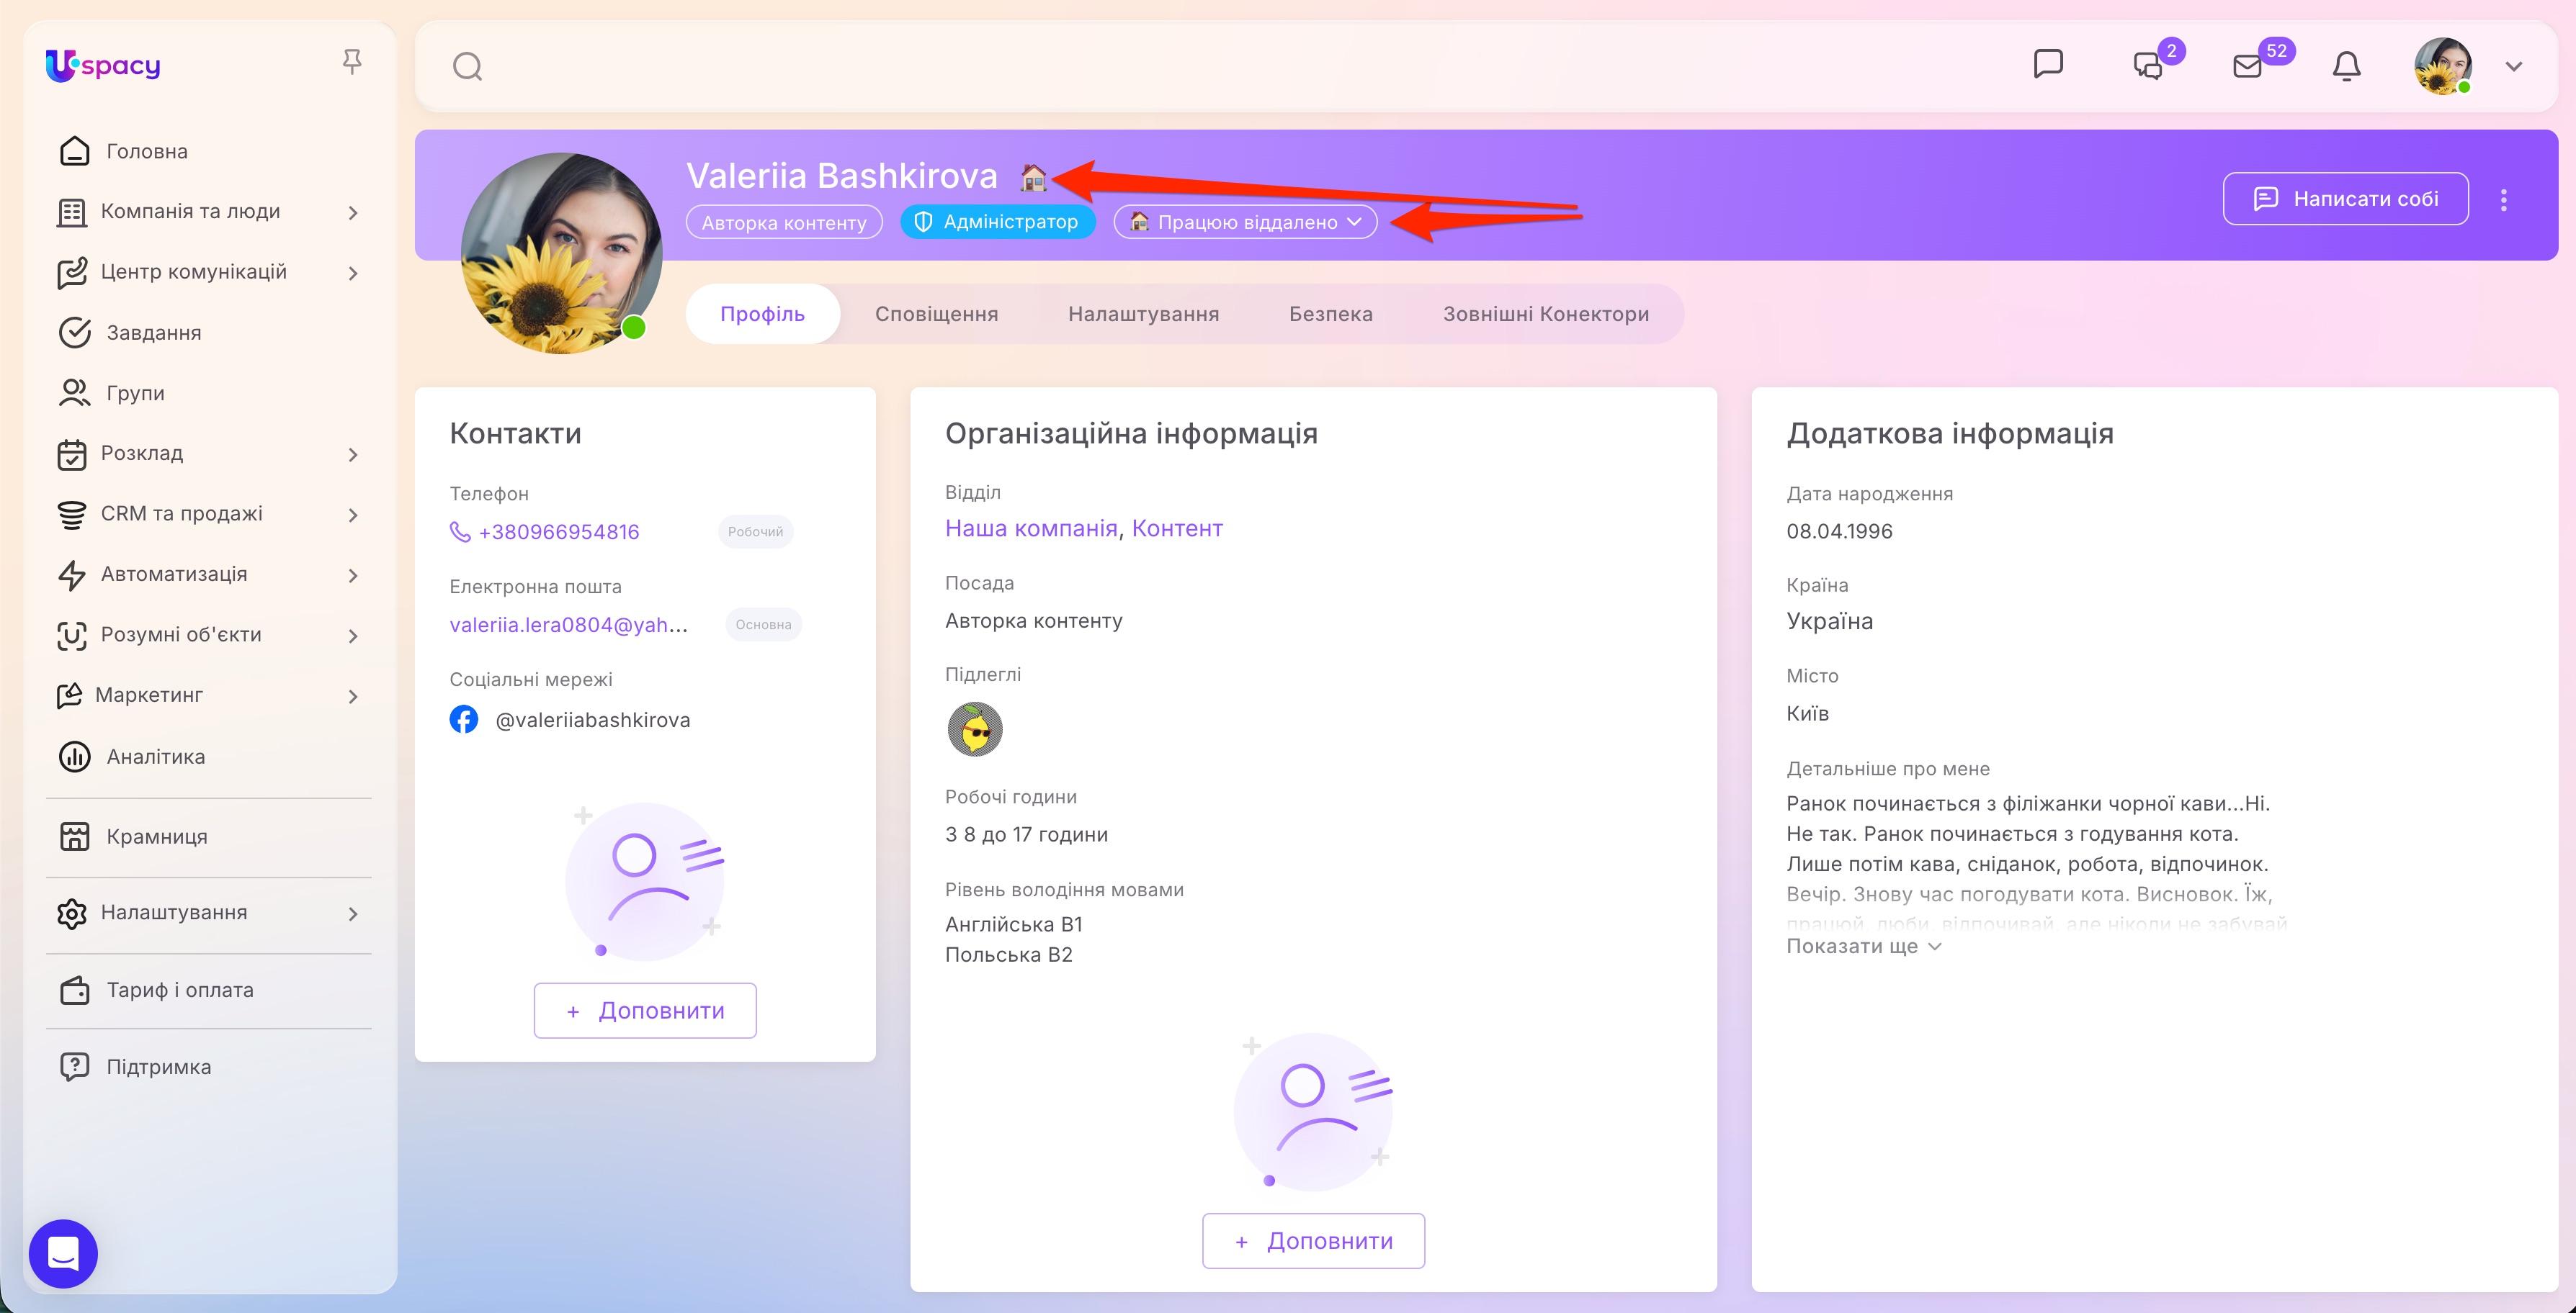The image size is (2576, 1313).
Task: Open mail icon with badge 52
Action: pos(2247,66)
